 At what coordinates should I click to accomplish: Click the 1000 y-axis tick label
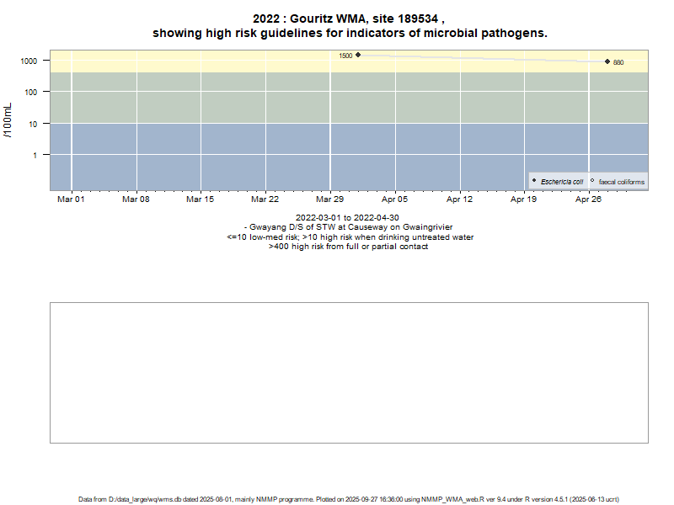pyautogui.click(x=29, y=61)
